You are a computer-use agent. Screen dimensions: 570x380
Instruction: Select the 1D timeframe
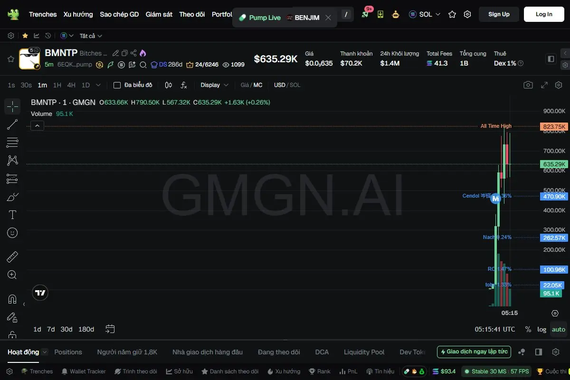point(85,85)
